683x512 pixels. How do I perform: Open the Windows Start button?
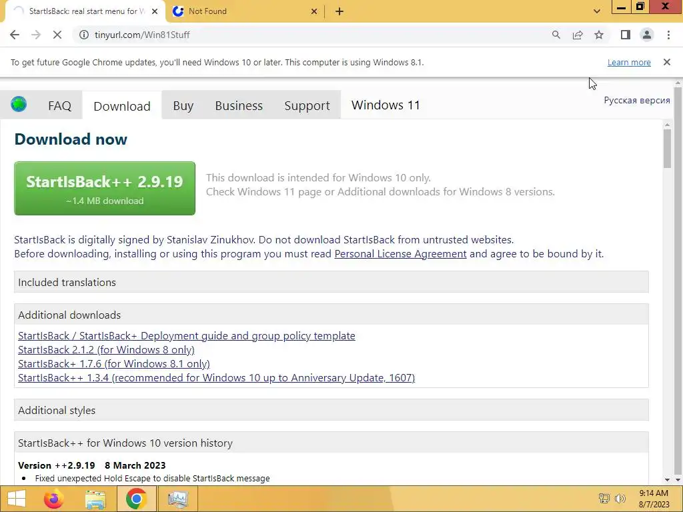click(17, 499)
